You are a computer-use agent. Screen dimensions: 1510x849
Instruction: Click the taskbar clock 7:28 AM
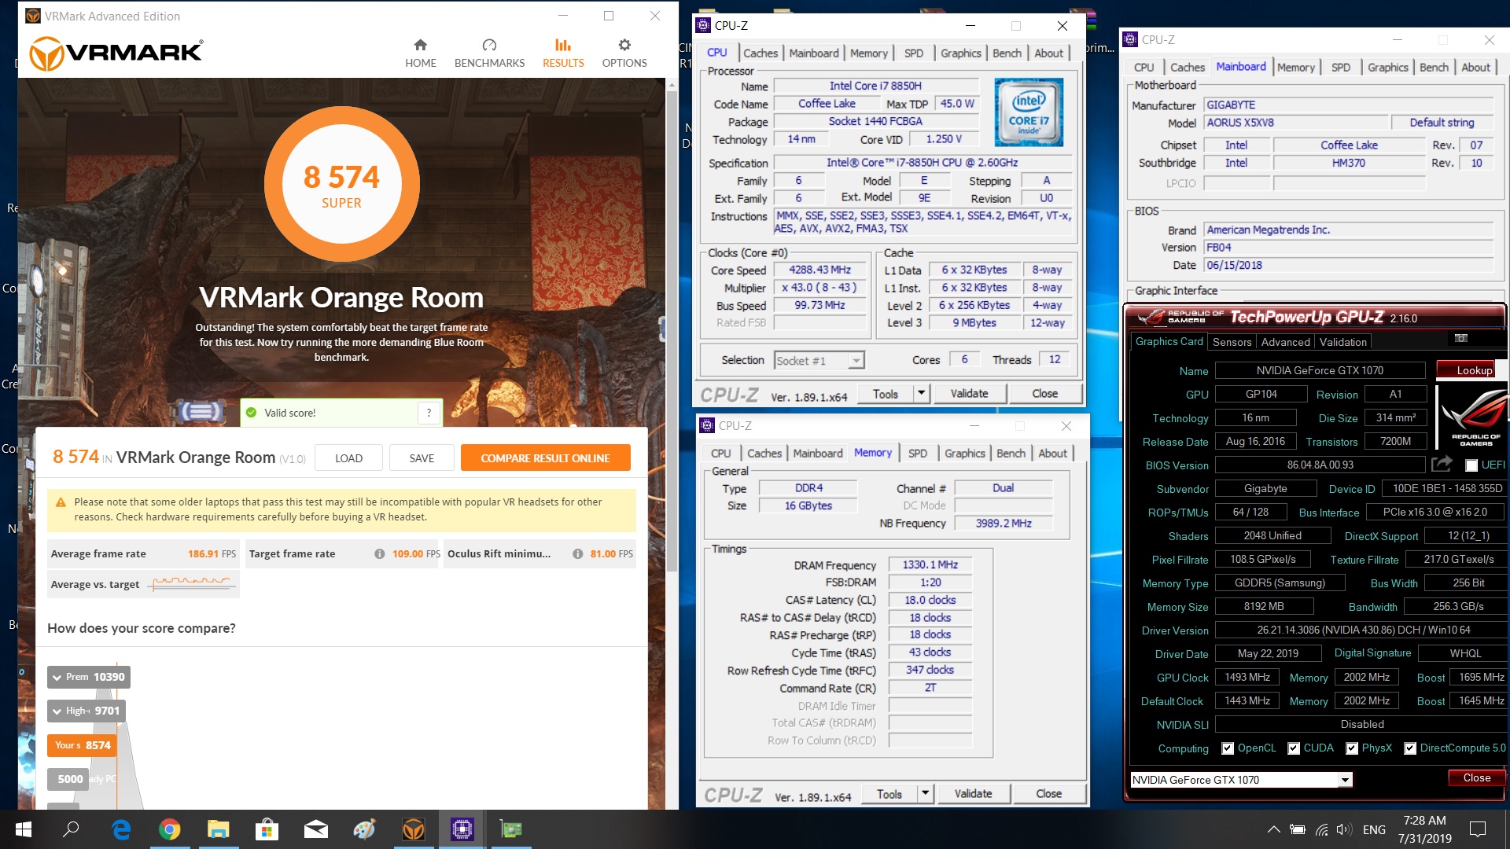click(1424, 821)
